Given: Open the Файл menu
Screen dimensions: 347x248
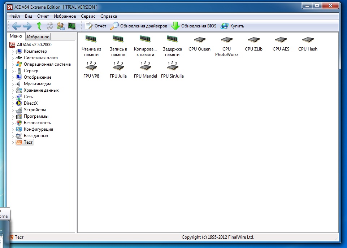Looking at the screenshot, I should point(14,16).
